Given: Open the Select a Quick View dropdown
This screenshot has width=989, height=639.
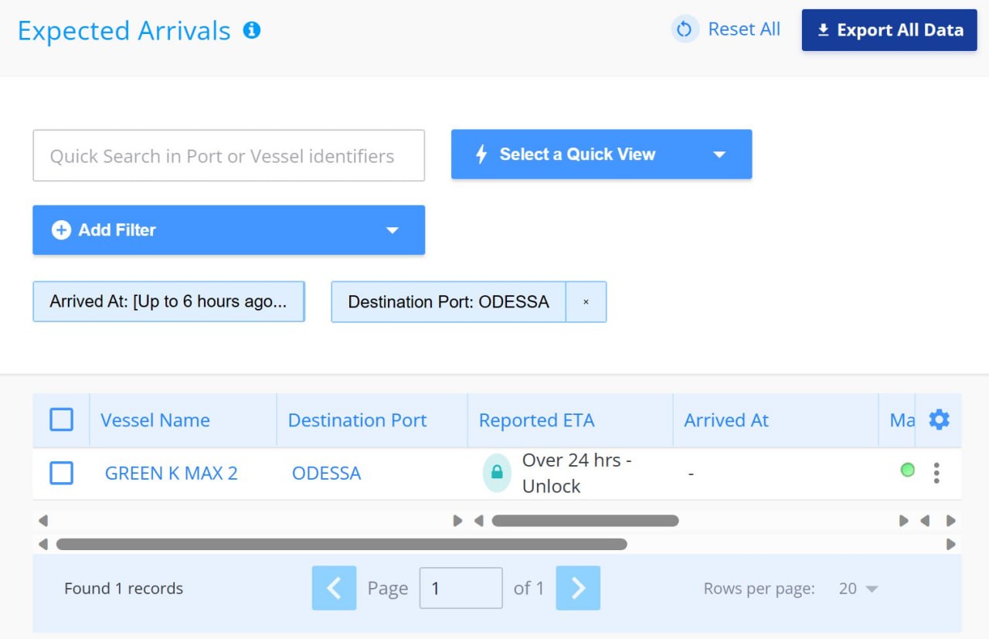Looking at the screenshot, I should tap(601, 155).
